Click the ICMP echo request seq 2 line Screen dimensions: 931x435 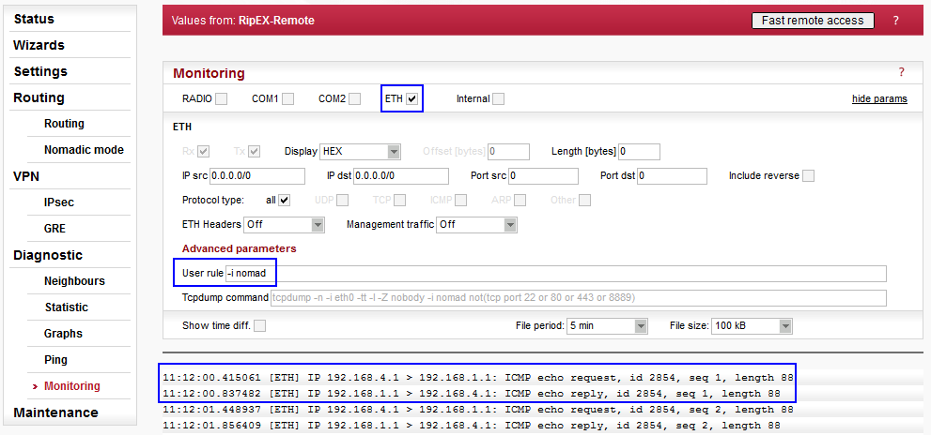point(478,410)
